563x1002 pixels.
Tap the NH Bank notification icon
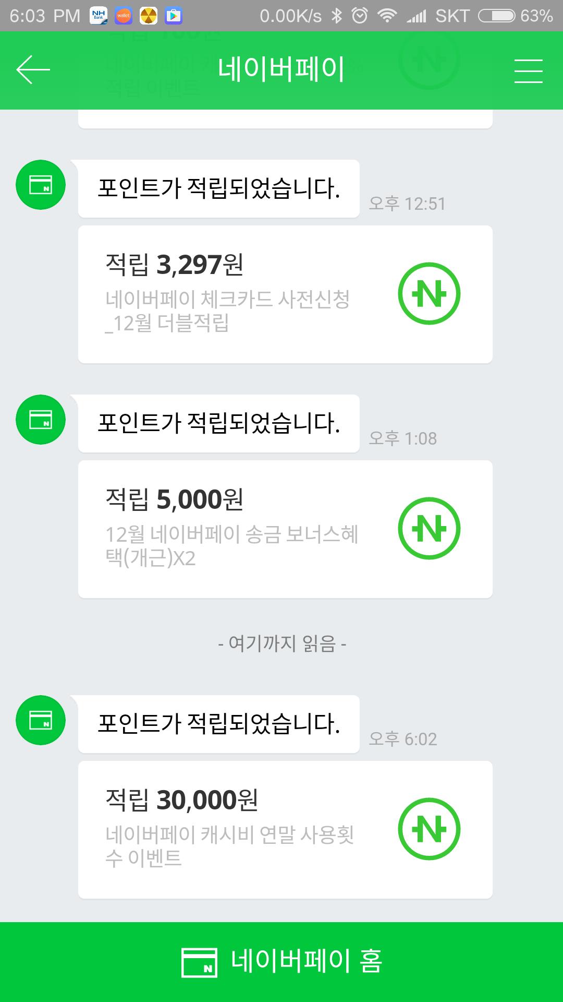click(x=99, y=16)
